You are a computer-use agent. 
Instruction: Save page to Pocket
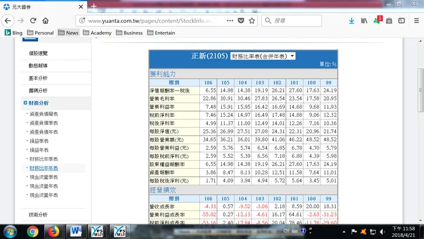pos(241,21)
